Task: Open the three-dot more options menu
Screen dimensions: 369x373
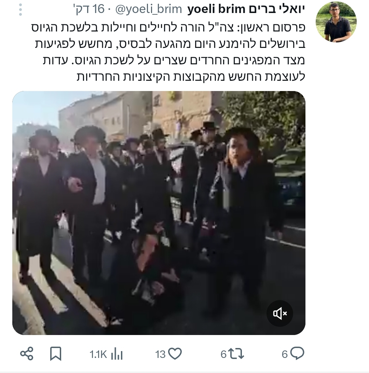Action: click(x=20, y=10)
